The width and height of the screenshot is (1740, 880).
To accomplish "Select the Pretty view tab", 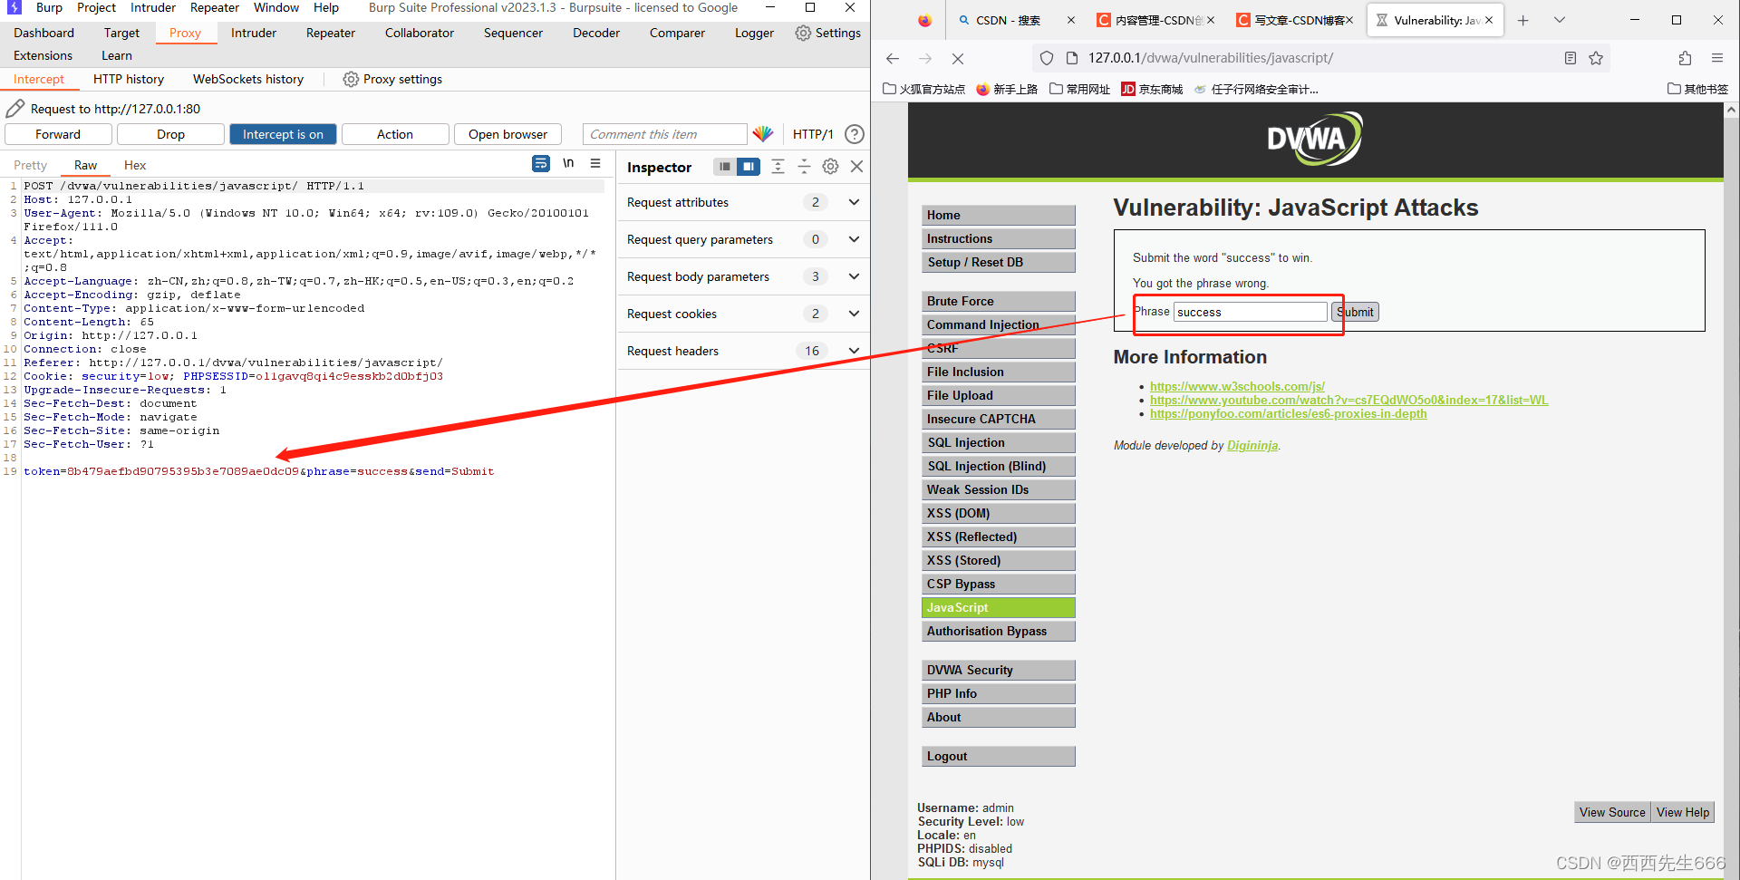I will [x=30, y=165].
